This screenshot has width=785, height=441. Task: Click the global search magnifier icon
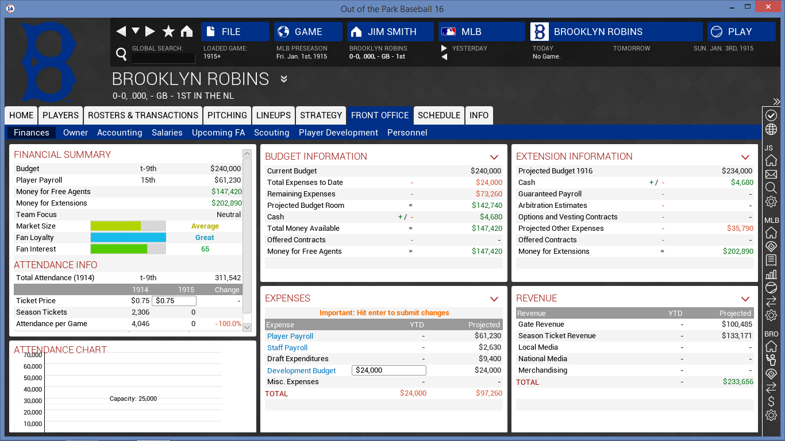(x=121, y=54)
